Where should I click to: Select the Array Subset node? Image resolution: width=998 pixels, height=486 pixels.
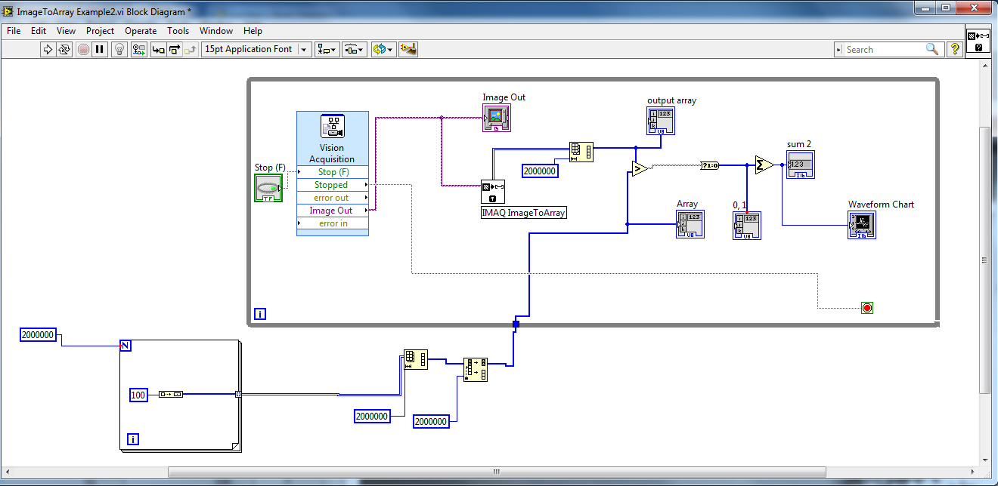476,370
